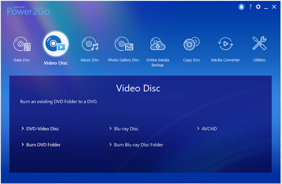Choose Burn DVD Folder
Viewport: 282px width, 184px height.
click(44, 145)
